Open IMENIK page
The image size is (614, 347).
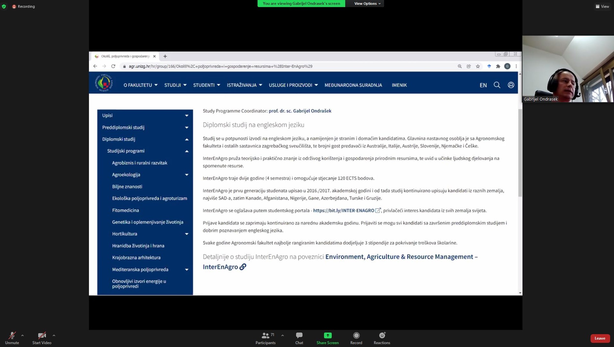[x=399, y=85]
